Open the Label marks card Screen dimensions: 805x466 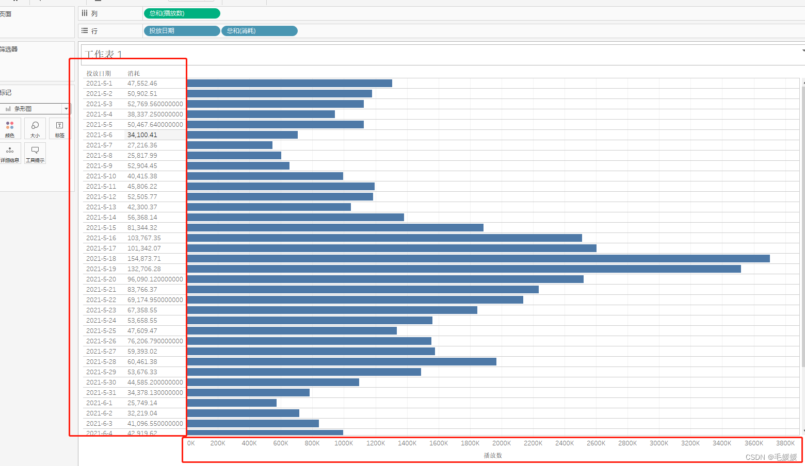click(x=60, y=128)
